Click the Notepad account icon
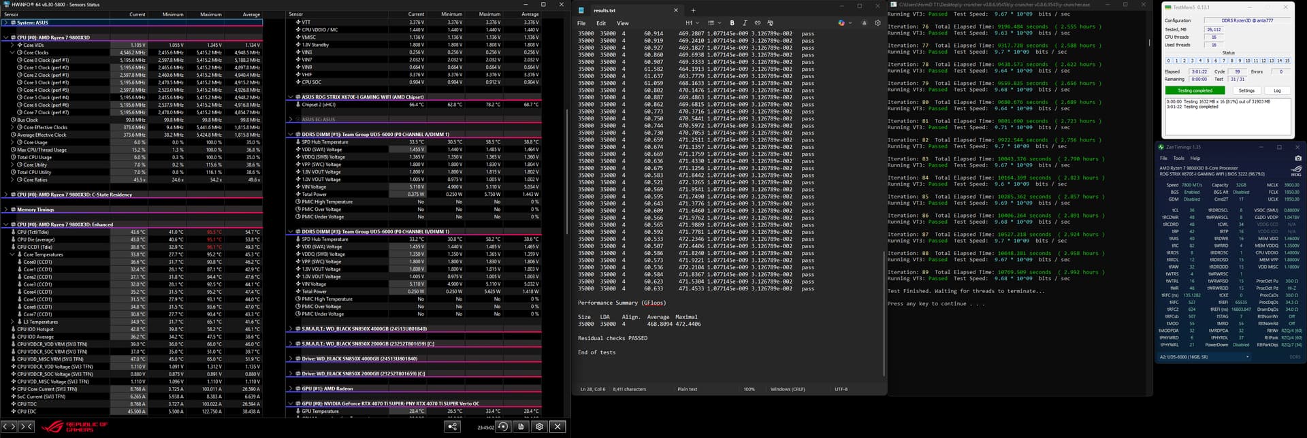The width and height of the screenshot is (1307, 438). [864, 23]
